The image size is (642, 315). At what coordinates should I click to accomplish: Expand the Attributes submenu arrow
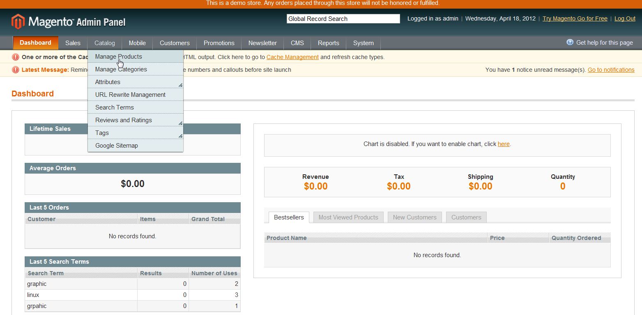pyautogui.click(x=180, y=85)
